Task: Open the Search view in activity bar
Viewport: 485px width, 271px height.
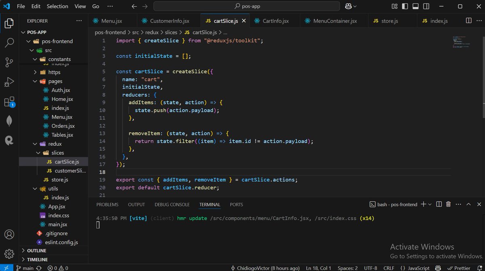Action: pos(9,43)
